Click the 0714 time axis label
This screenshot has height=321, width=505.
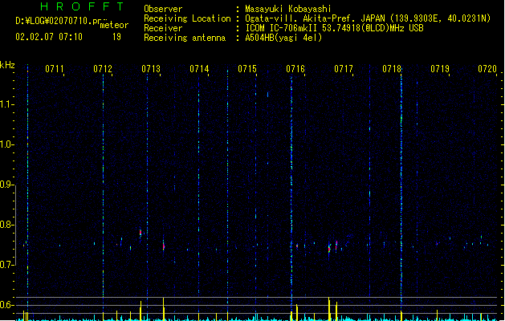(x=199, y=69)
